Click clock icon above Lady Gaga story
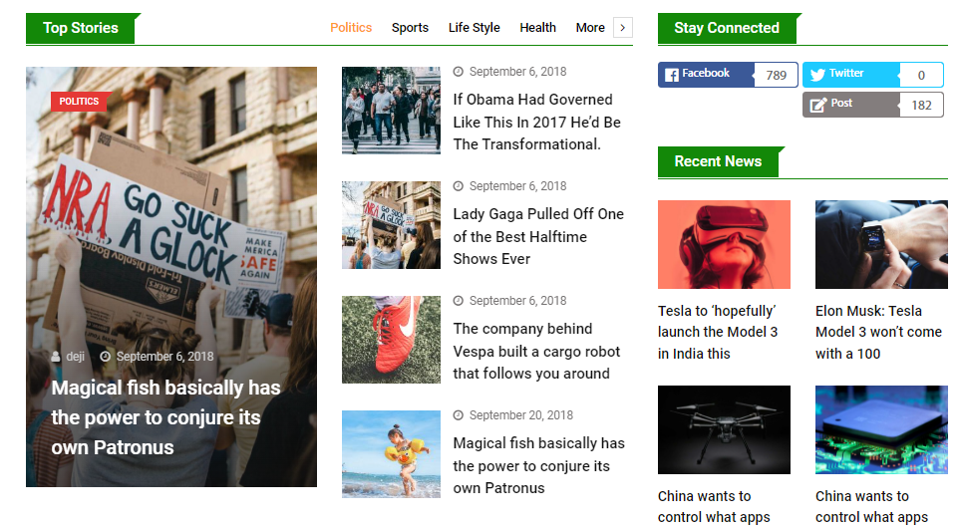 coord(458,186)
